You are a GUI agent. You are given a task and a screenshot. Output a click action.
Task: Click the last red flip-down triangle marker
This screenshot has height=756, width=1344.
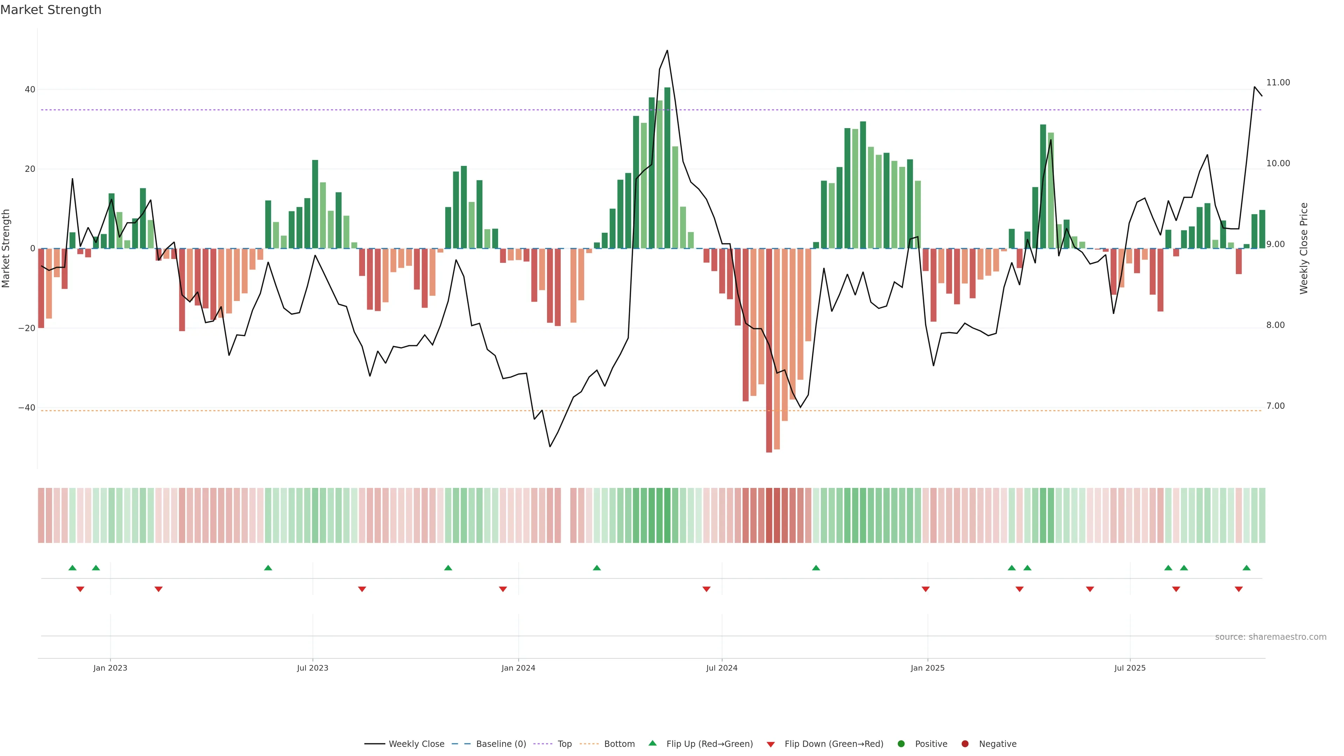(x=1239, y=589)
